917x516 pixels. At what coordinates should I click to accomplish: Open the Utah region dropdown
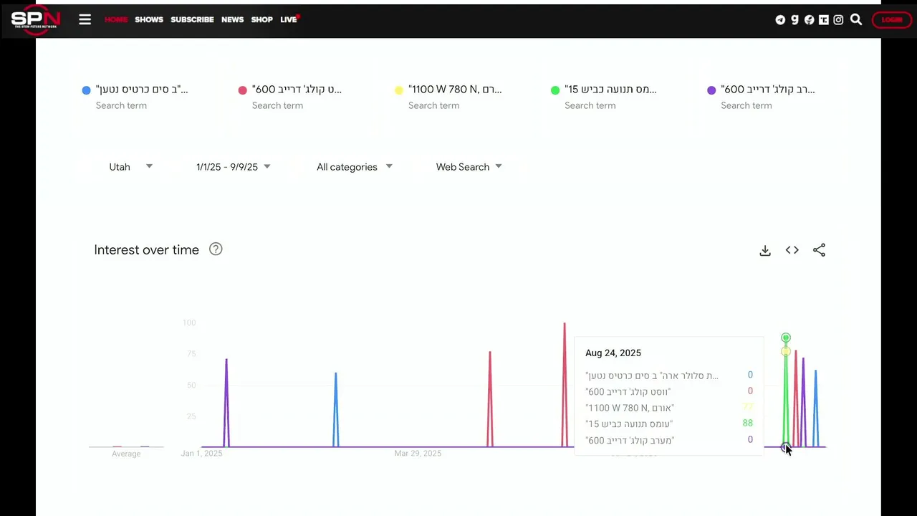130,167
